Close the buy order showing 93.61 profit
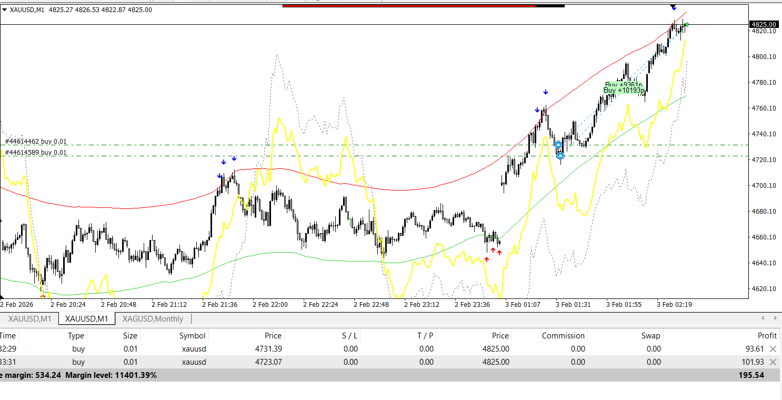The image size is (782, 400). click(x=773, y=349)
